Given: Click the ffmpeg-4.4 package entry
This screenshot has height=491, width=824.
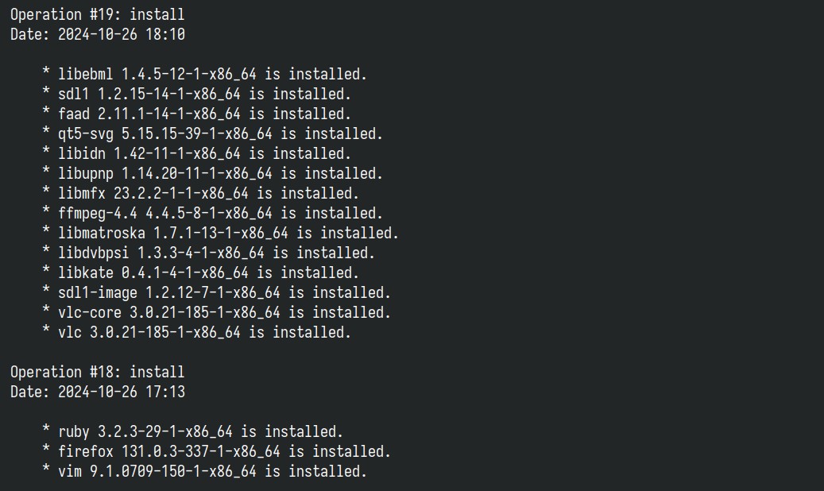Looking at the screenshot, I should (212, 214).
